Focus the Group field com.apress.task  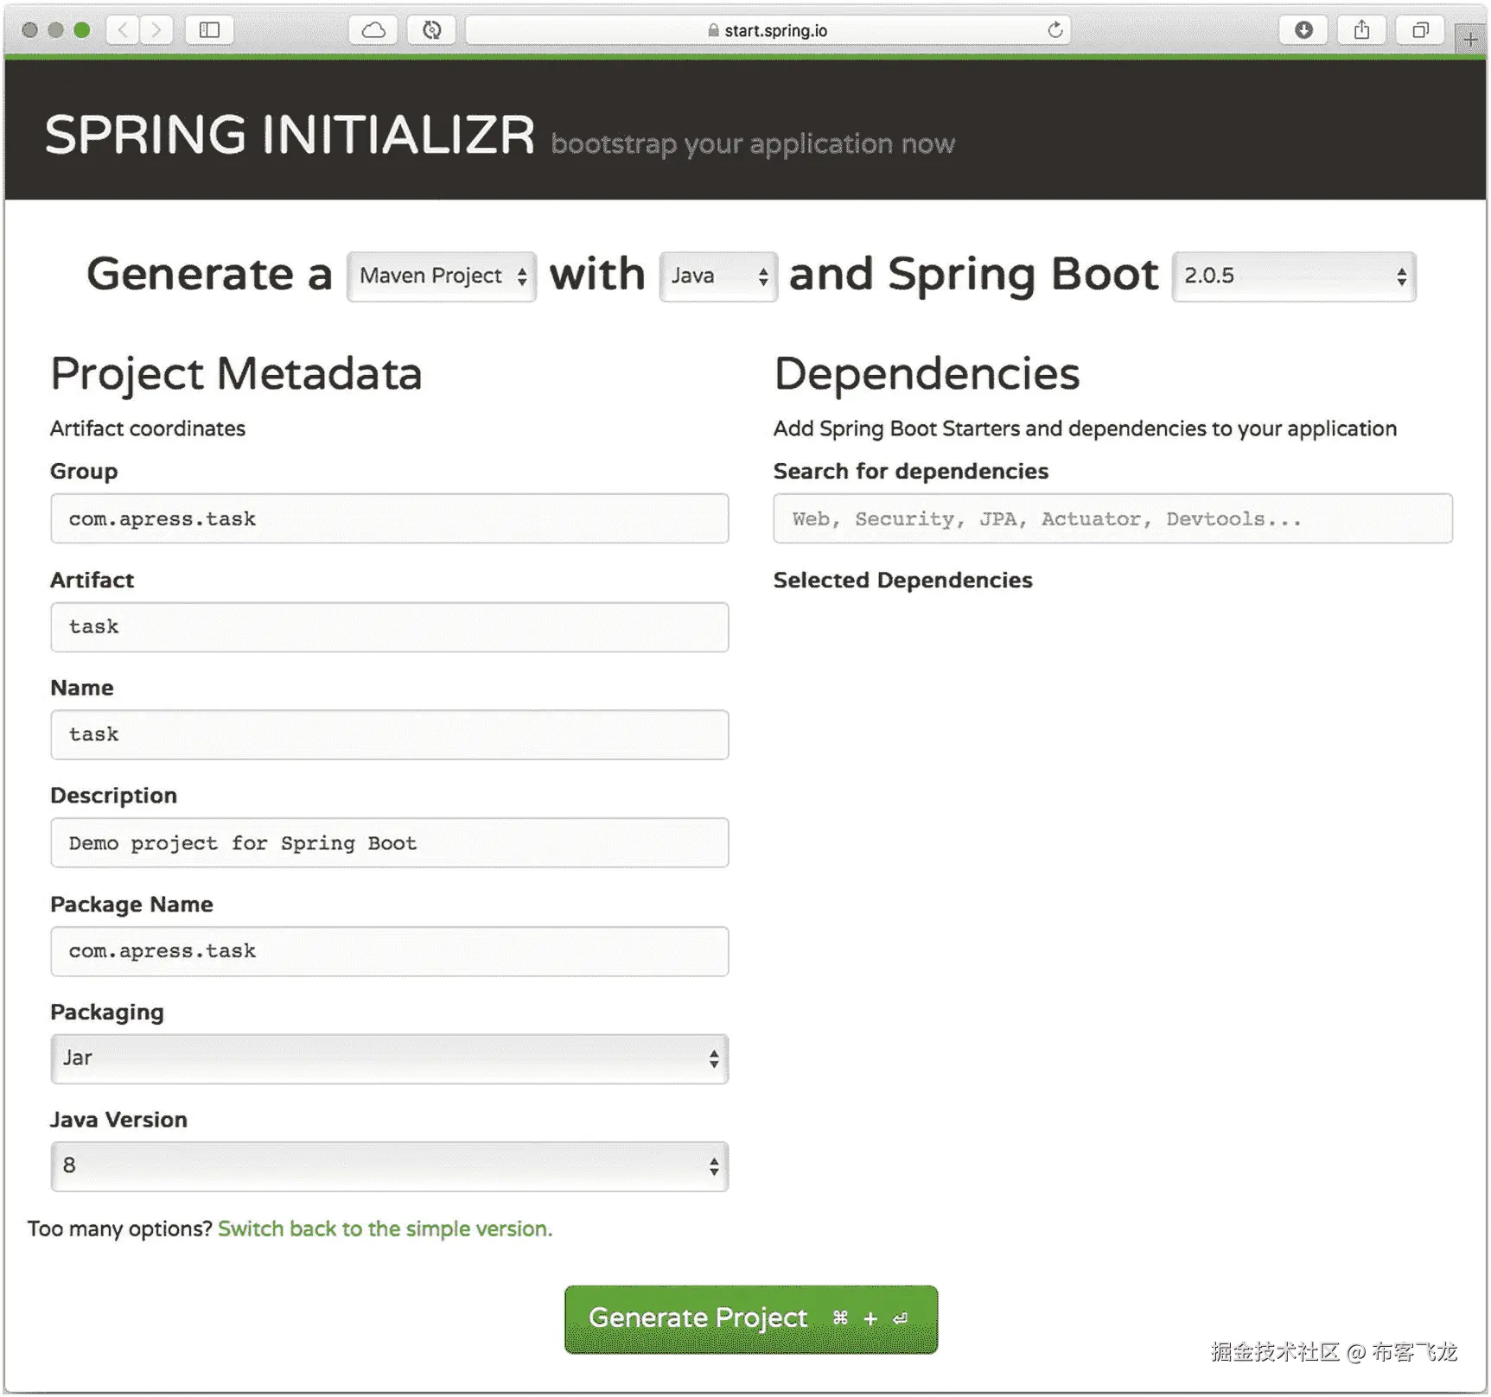(x=390, y=518)
